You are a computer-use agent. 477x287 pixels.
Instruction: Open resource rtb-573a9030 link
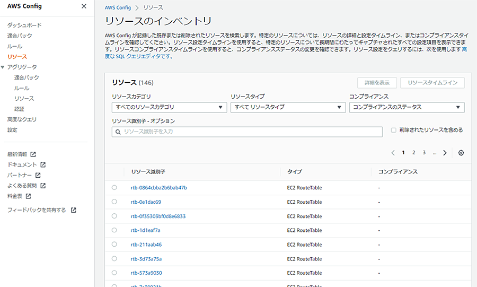coord(146,273)
